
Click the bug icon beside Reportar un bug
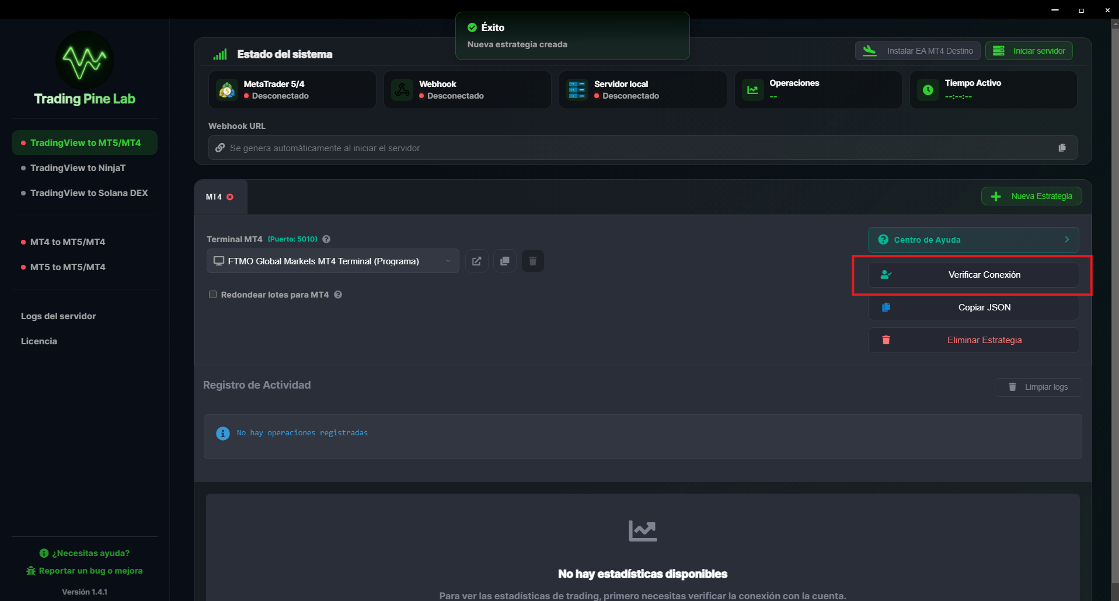coord(30,571)
